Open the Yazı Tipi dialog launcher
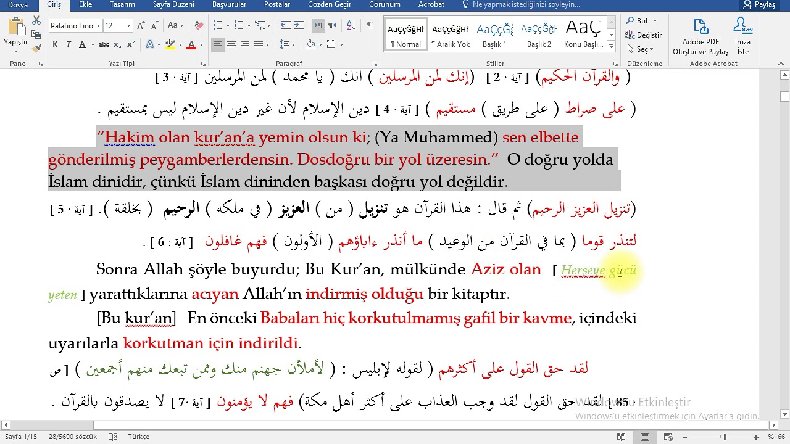This screenshot has height=444, width=790. (x=203, y=64)
